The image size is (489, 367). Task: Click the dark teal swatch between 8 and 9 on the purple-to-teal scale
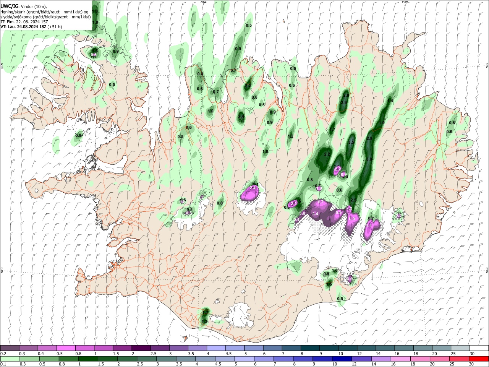click(310, 348)
